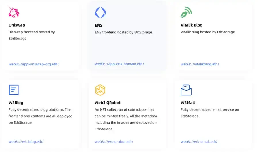Screen dimensions: 260x153
Task: Open the web3://w3-blog.eth/ link
Action: (26, 141)
